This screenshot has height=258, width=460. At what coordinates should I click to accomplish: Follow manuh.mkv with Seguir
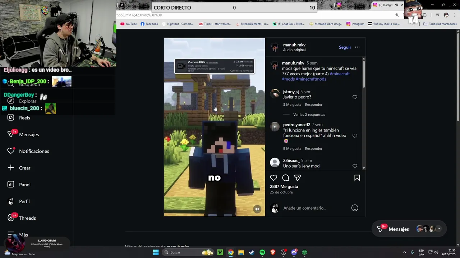[x=345, y=47]
